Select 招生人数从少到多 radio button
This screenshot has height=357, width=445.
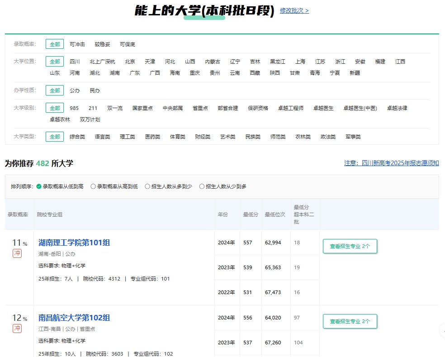tap(202, 186)
